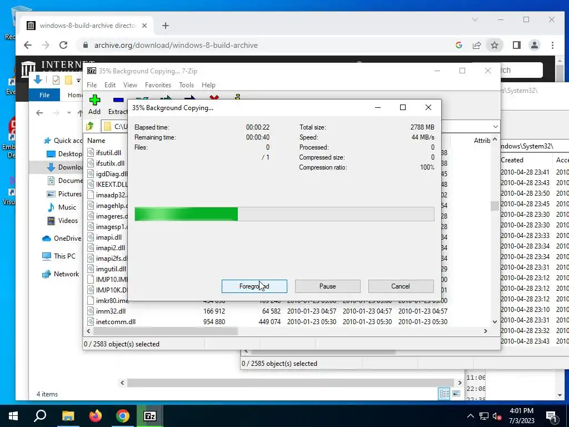569x427 pixels.
Task: Open the Customize Quick Access Toolbar dropdown
Action: (78, 80)
